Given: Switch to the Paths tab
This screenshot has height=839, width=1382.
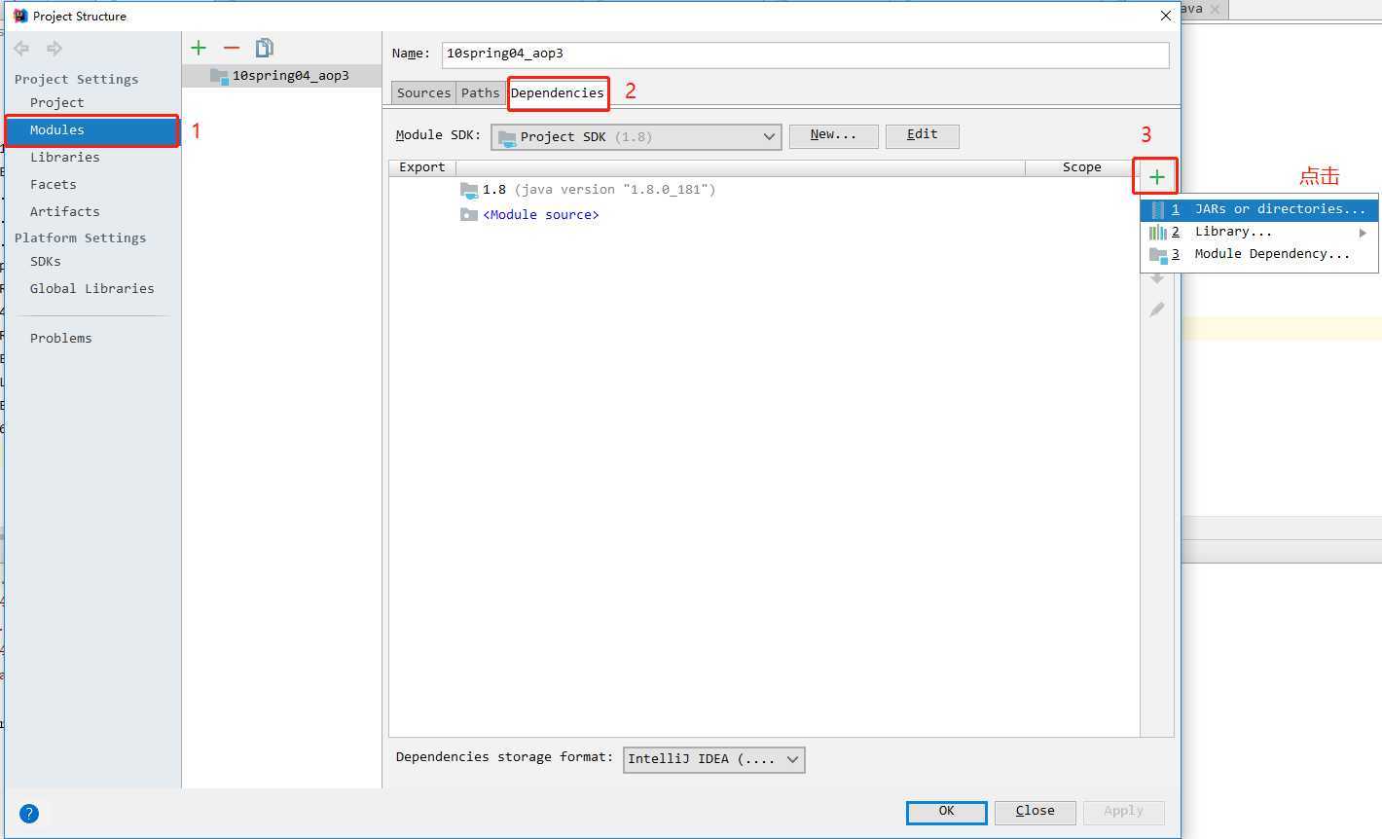Looking at the screenshot, I should click(x=480, y=92).
